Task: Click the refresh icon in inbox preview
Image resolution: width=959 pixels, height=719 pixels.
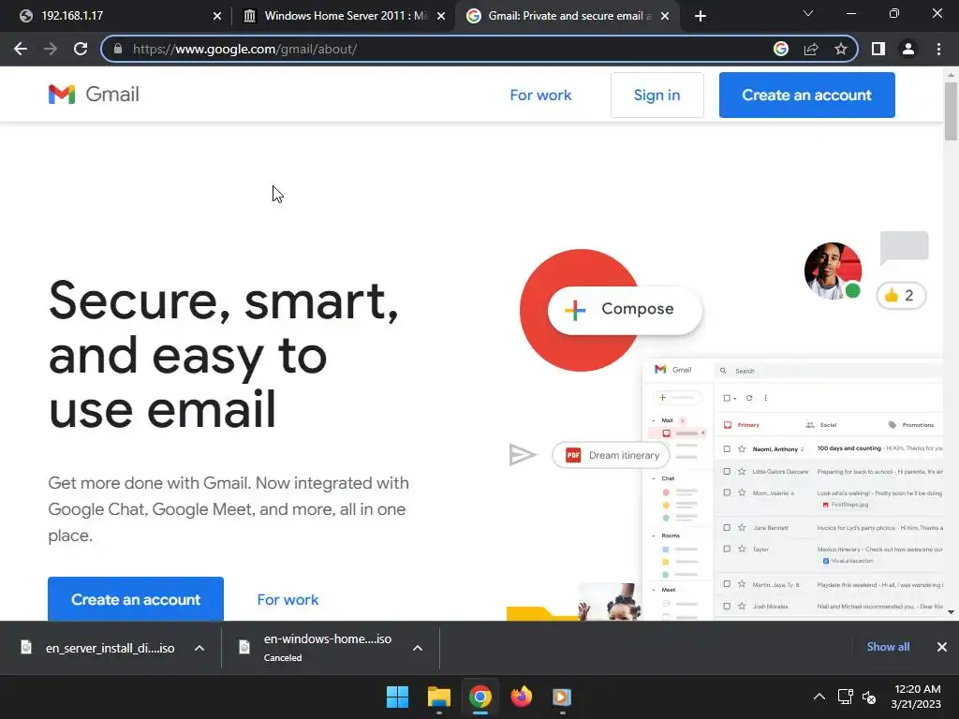Action: [749, 398]
